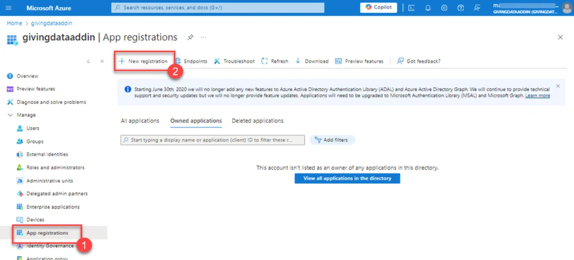This screenshot has width=574, height=260.
Task: Open the Azure portal hamburger menu
Action: (9, 8)
